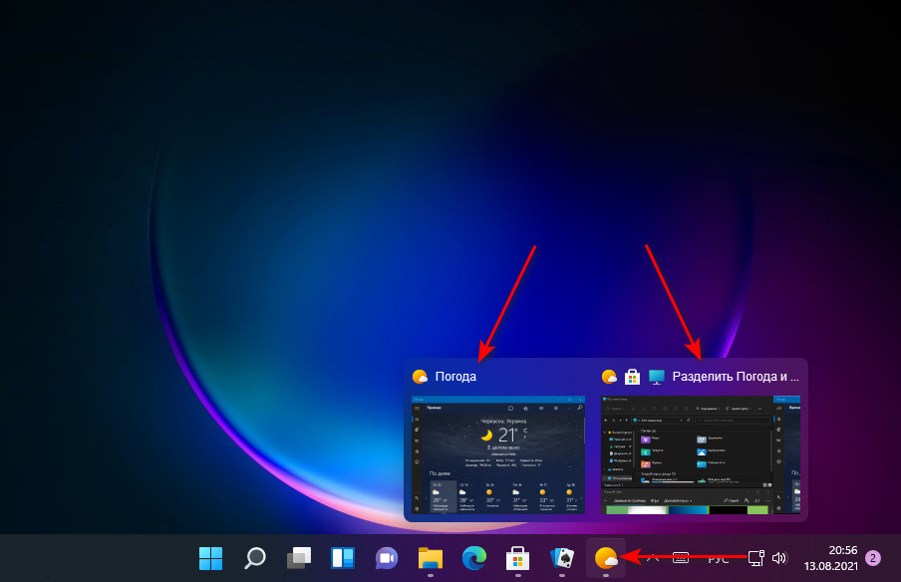Mute audio with the speaker icon
The image size is (901, 582).
coord(778,559)
